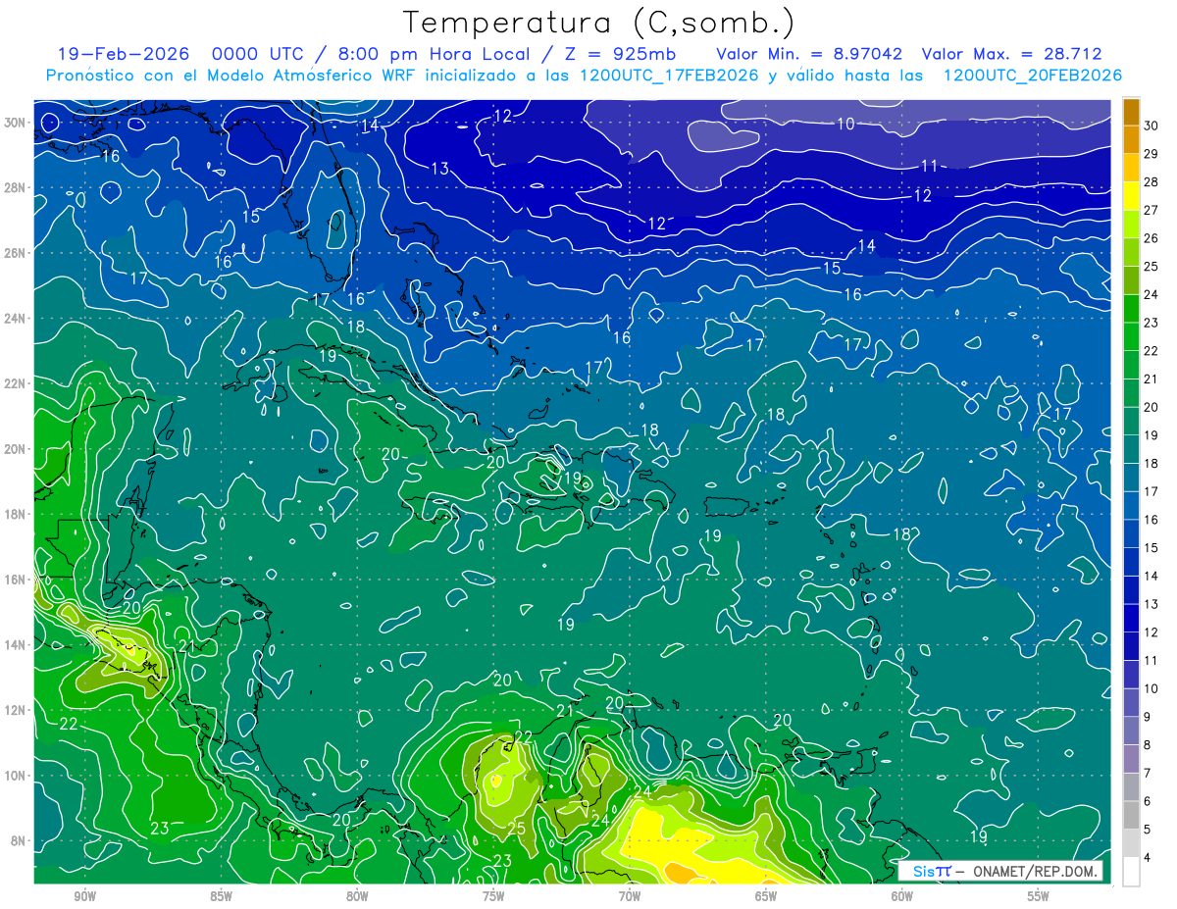Click longitude axis label "90W"
The image size is (1177, 909).
[x=84, y=896]
